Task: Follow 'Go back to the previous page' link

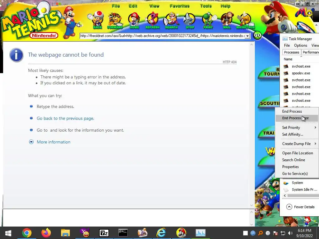Action: (65, 118)
